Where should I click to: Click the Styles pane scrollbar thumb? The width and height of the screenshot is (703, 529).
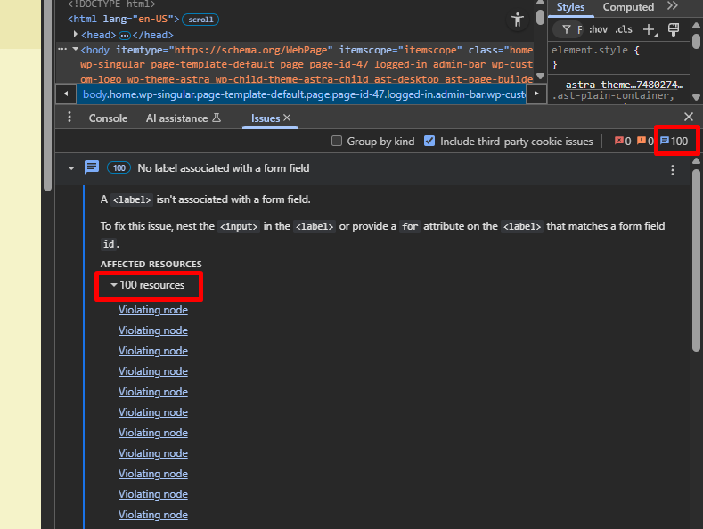[x=696, y=40]
